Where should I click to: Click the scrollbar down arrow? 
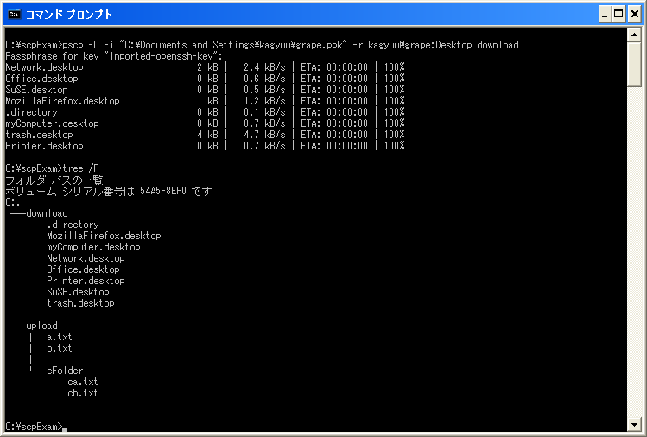pos(635,425)
